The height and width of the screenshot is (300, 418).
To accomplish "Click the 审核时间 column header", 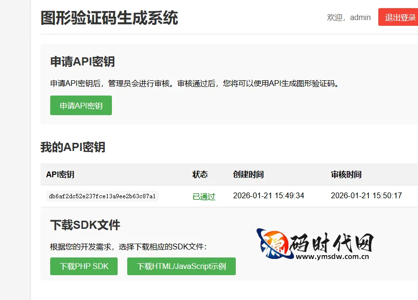I will tap(346, 174).
